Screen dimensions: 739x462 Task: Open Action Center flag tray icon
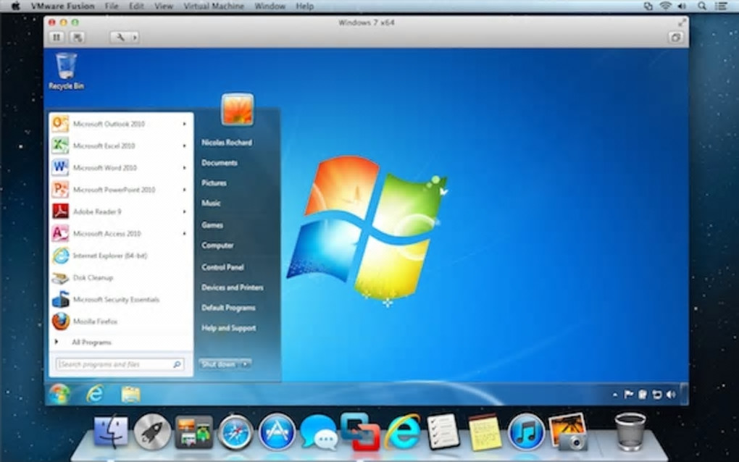628,395
